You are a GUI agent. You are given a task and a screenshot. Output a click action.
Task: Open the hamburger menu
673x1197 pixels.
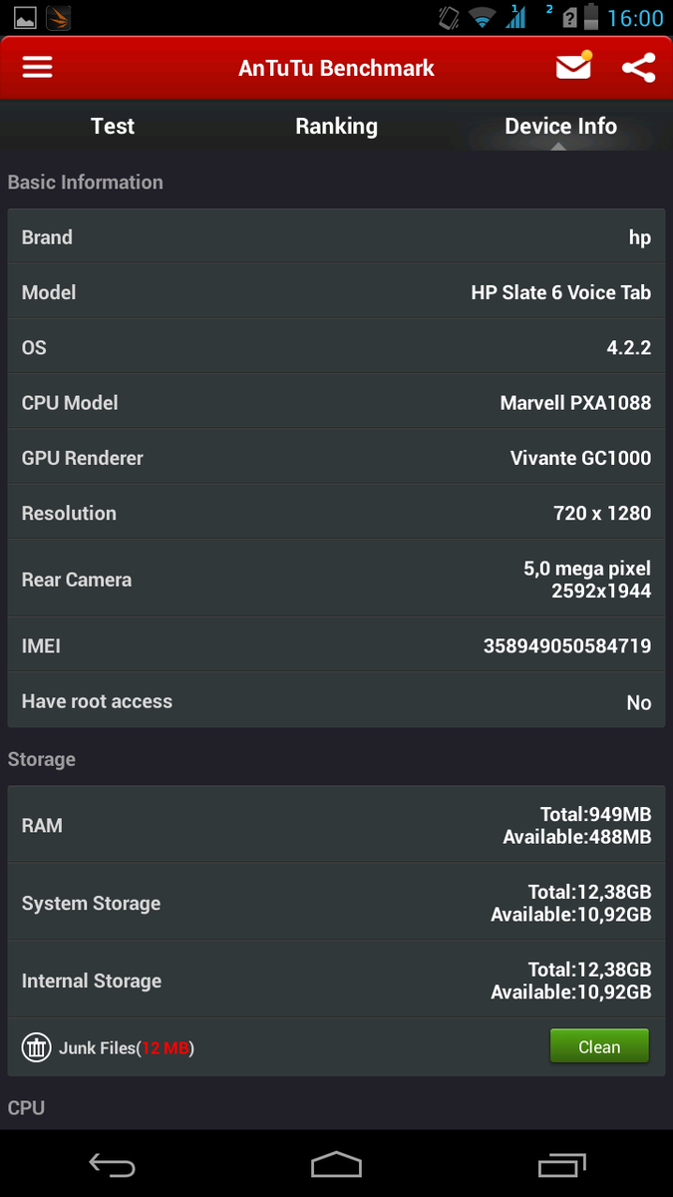coord(37,67)
